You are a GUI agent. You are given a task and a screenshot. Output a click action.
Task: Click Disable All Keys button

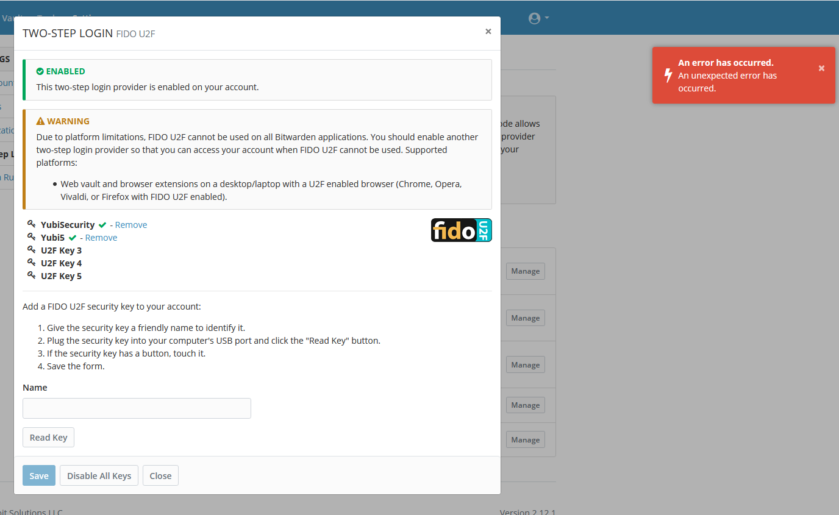point(99,476)
